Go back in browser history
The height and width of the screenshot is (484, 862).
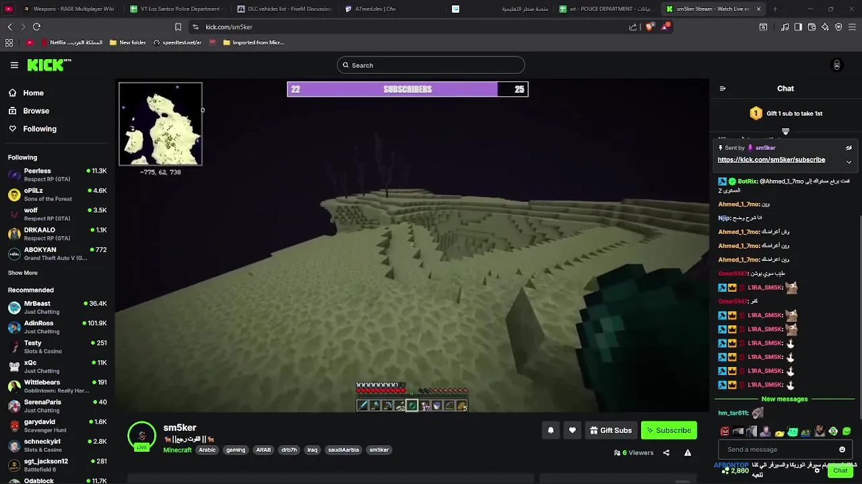9,27
